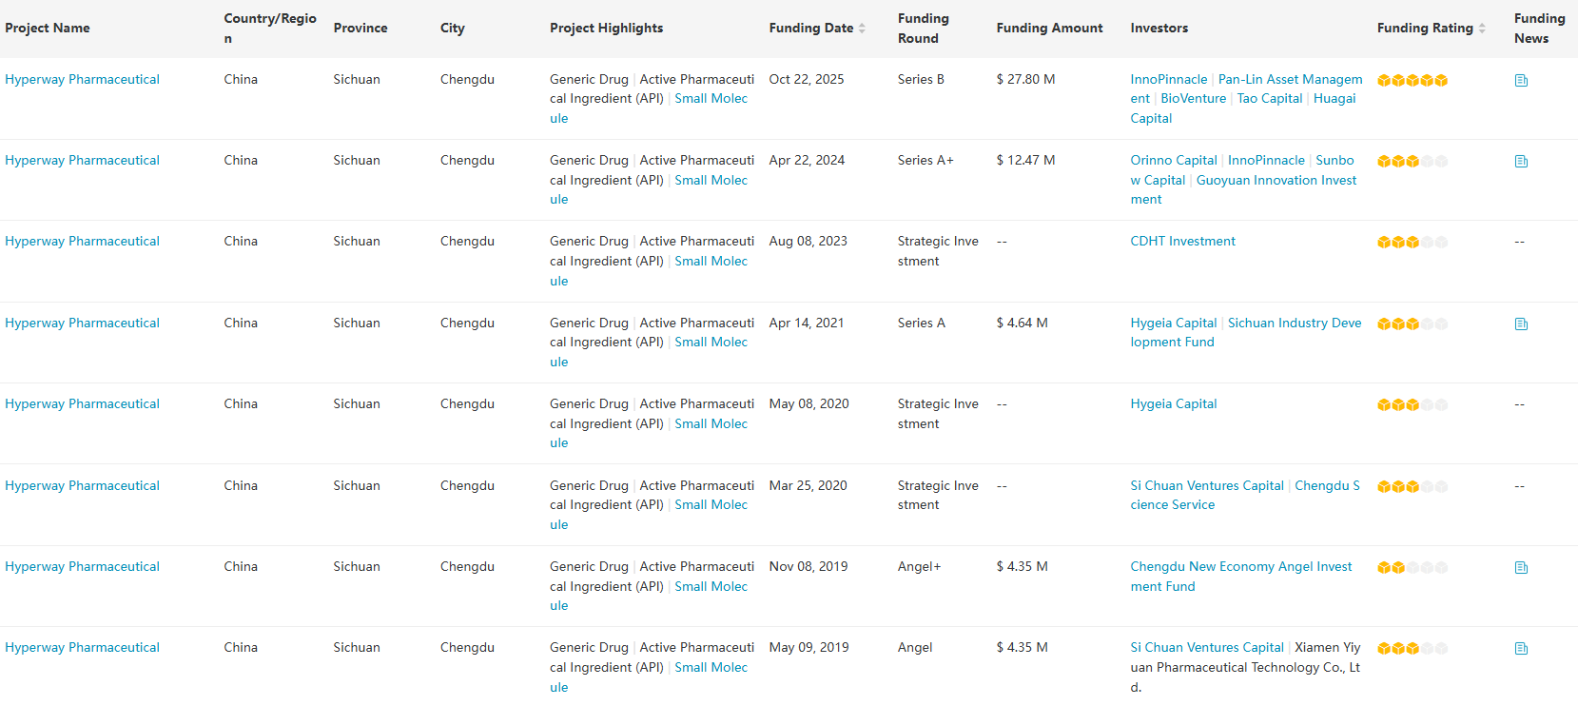
Task: Open funding news icon for Series A round
Action: coord(1521,324)
